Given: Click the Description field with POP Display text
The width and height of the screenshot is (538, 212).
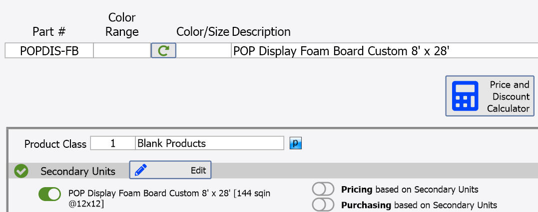Looking at the screenshot, I should coord(385,51).
